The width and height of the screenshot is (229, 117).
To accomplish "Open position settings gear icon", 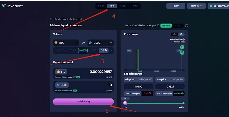I will pyautogui.click(x=187, y=26).
